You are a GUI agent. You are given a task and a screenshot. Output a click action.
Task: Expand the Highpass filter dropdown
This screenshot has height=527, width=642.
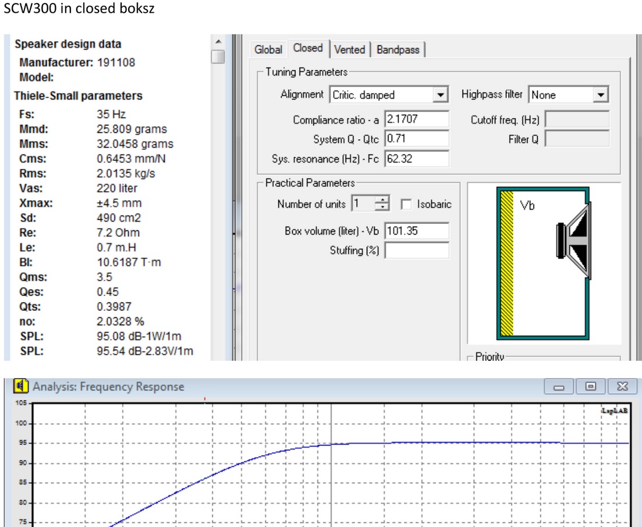(x=602, y=95)
